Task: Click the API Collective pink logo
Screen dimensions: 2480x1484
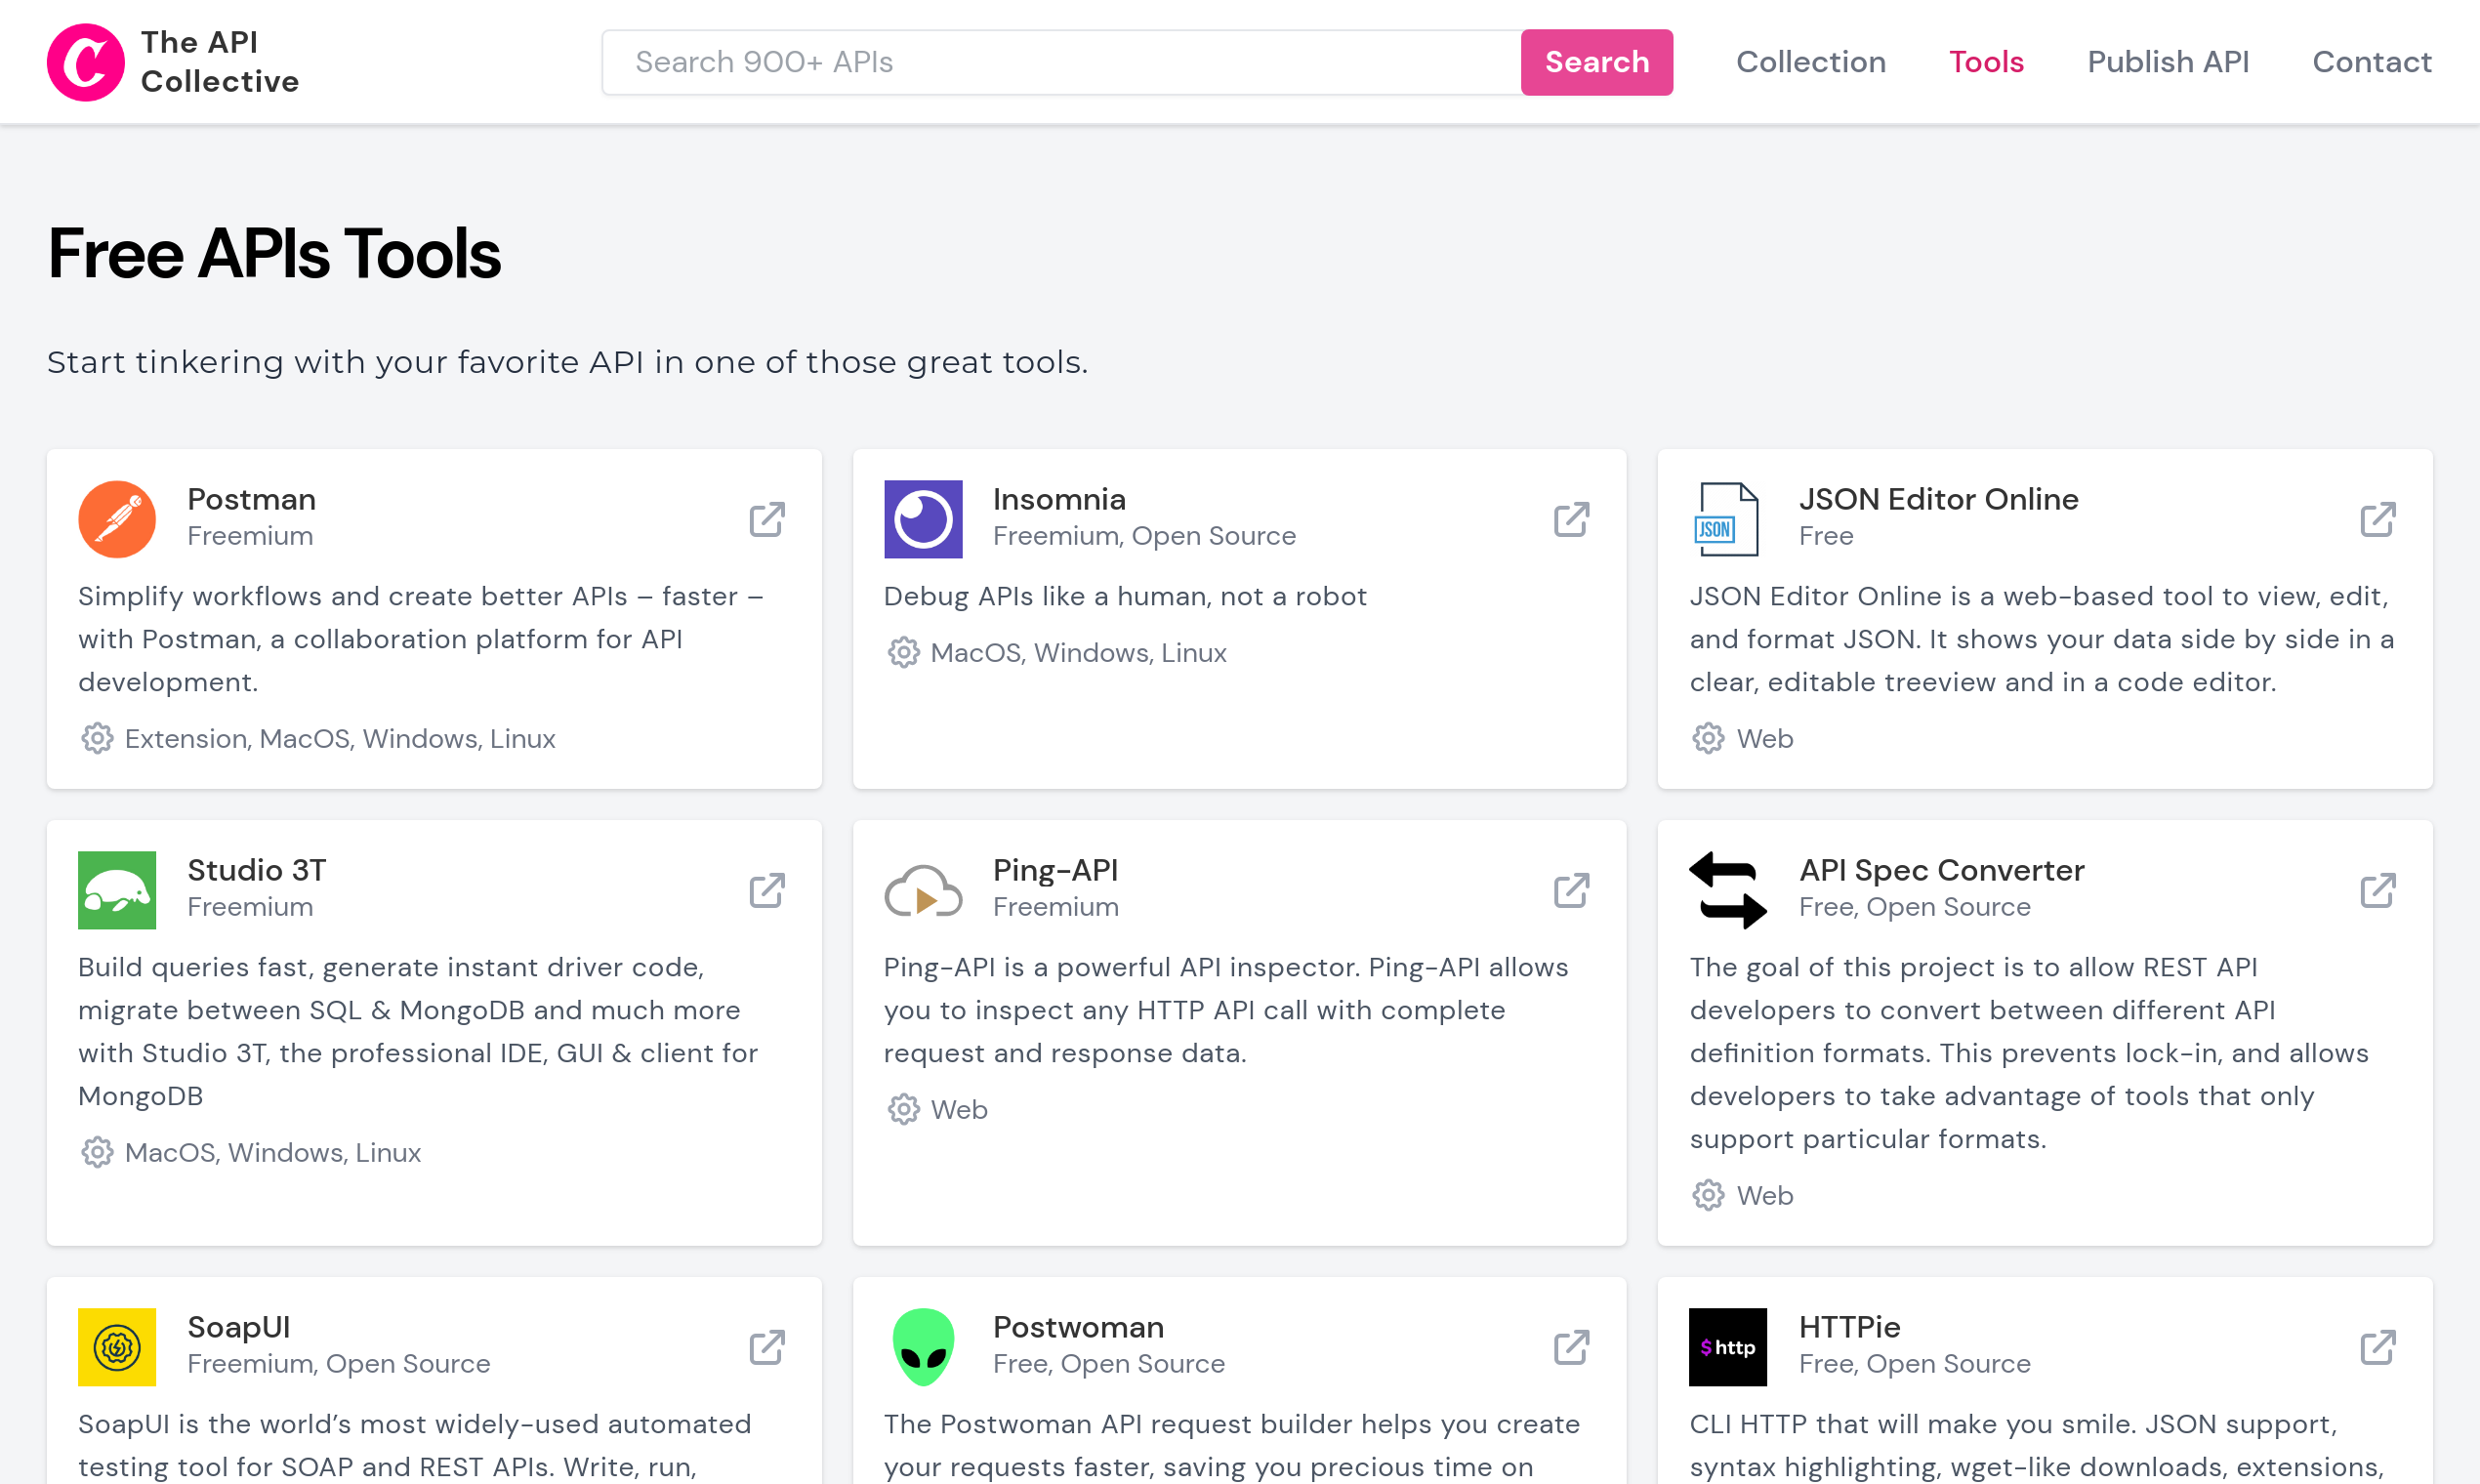Action: click(85, 62)
